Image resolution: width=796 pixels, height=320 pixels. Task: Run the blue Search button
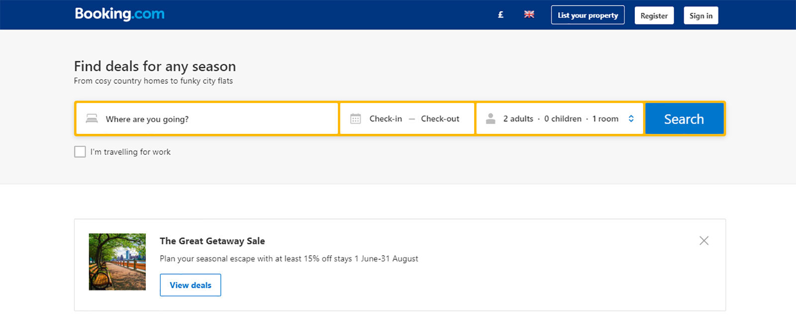(x=684, y=118)
